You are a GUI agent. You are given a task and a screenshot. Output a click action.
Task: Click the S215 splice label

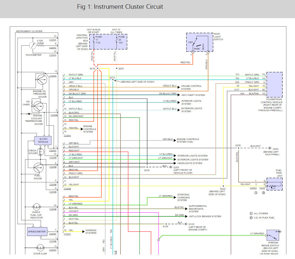[x=112, y=78]
